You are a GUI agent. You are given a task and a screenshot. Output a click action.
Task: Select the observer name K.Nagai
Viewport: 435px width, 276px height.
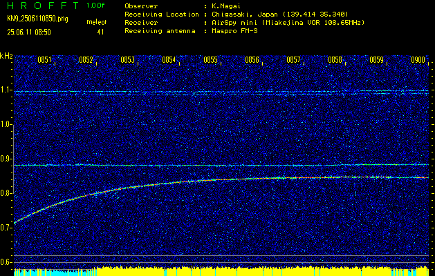point(226,6)
